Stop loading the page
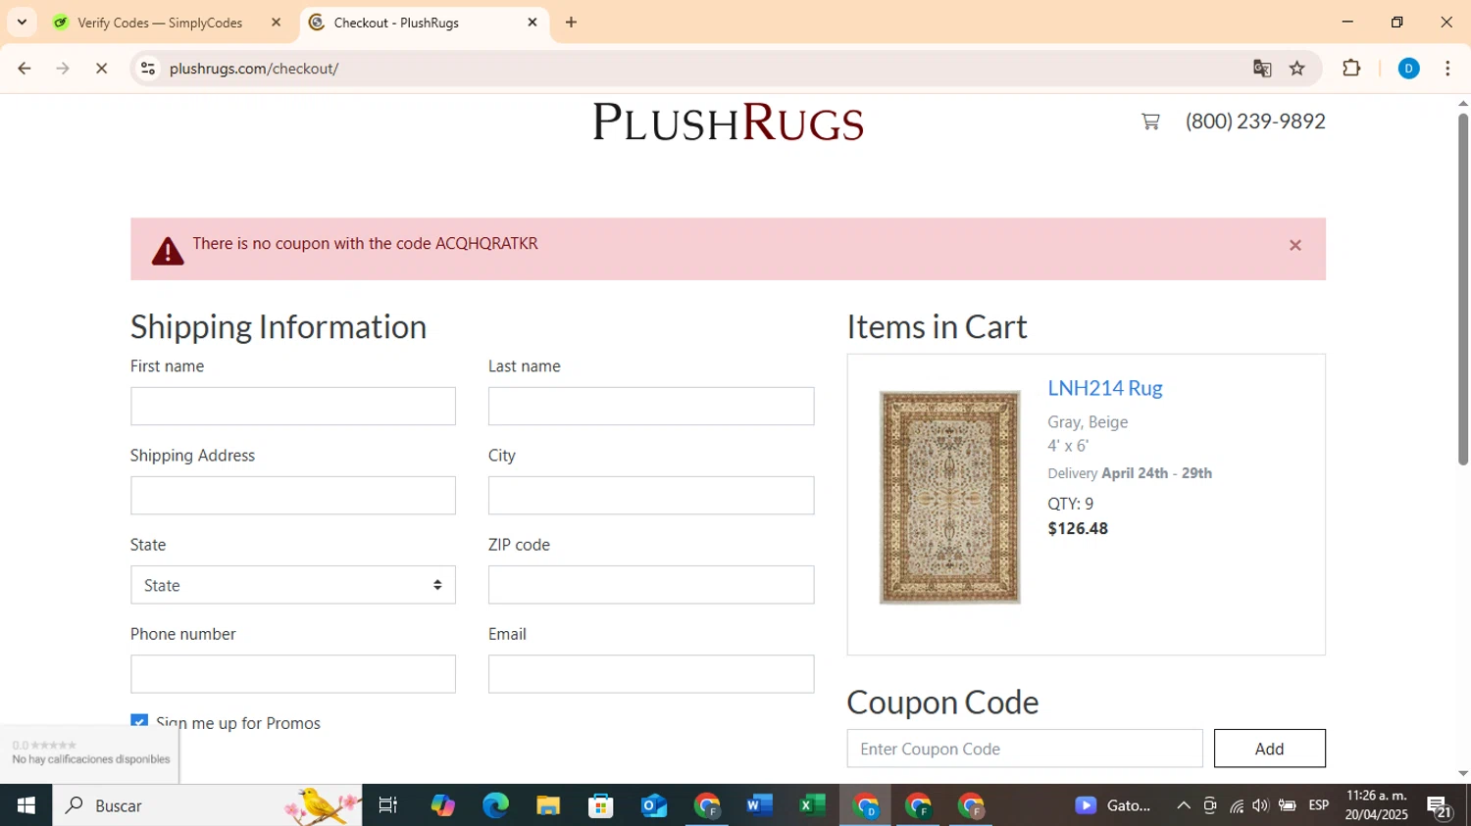 (x=101, y=68)
